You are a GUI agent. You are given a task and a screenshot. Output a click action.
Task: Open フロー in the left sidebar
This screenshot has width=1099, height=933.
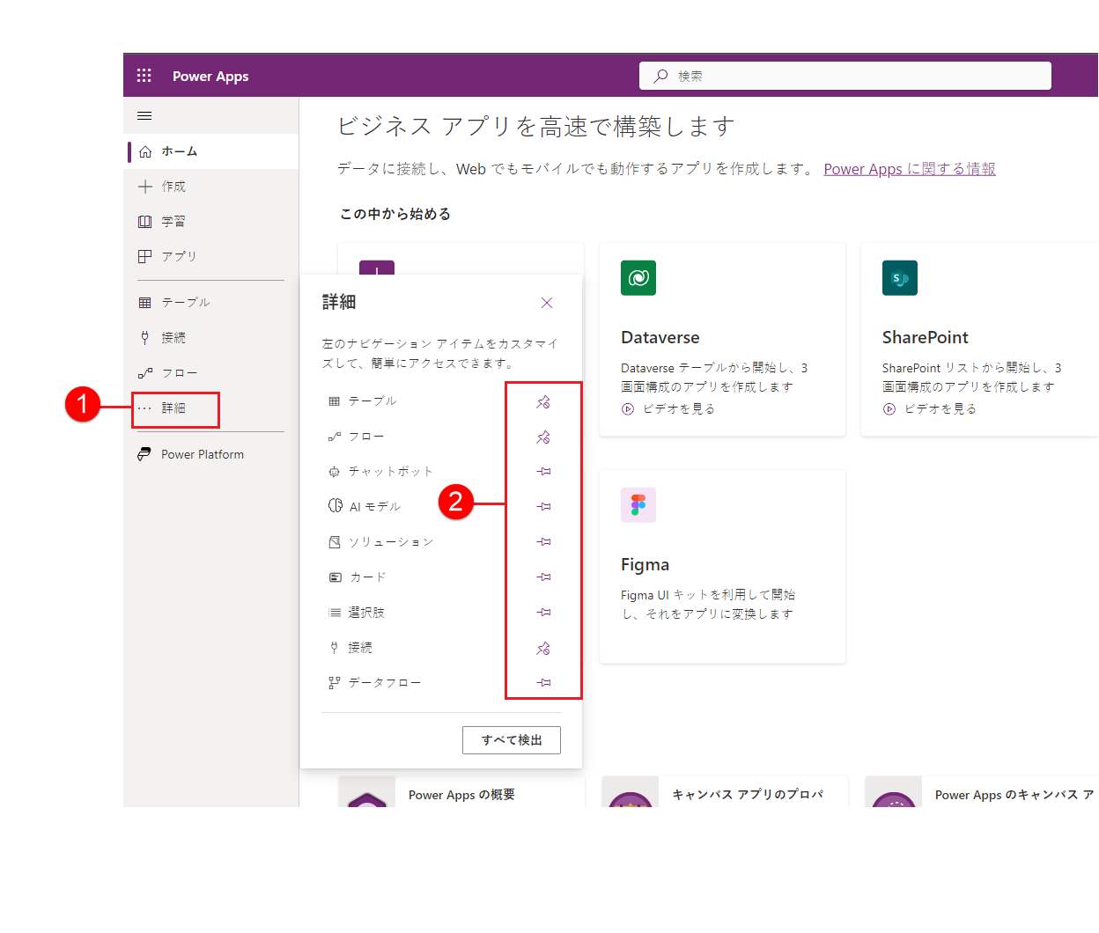[x=211, y=372]
